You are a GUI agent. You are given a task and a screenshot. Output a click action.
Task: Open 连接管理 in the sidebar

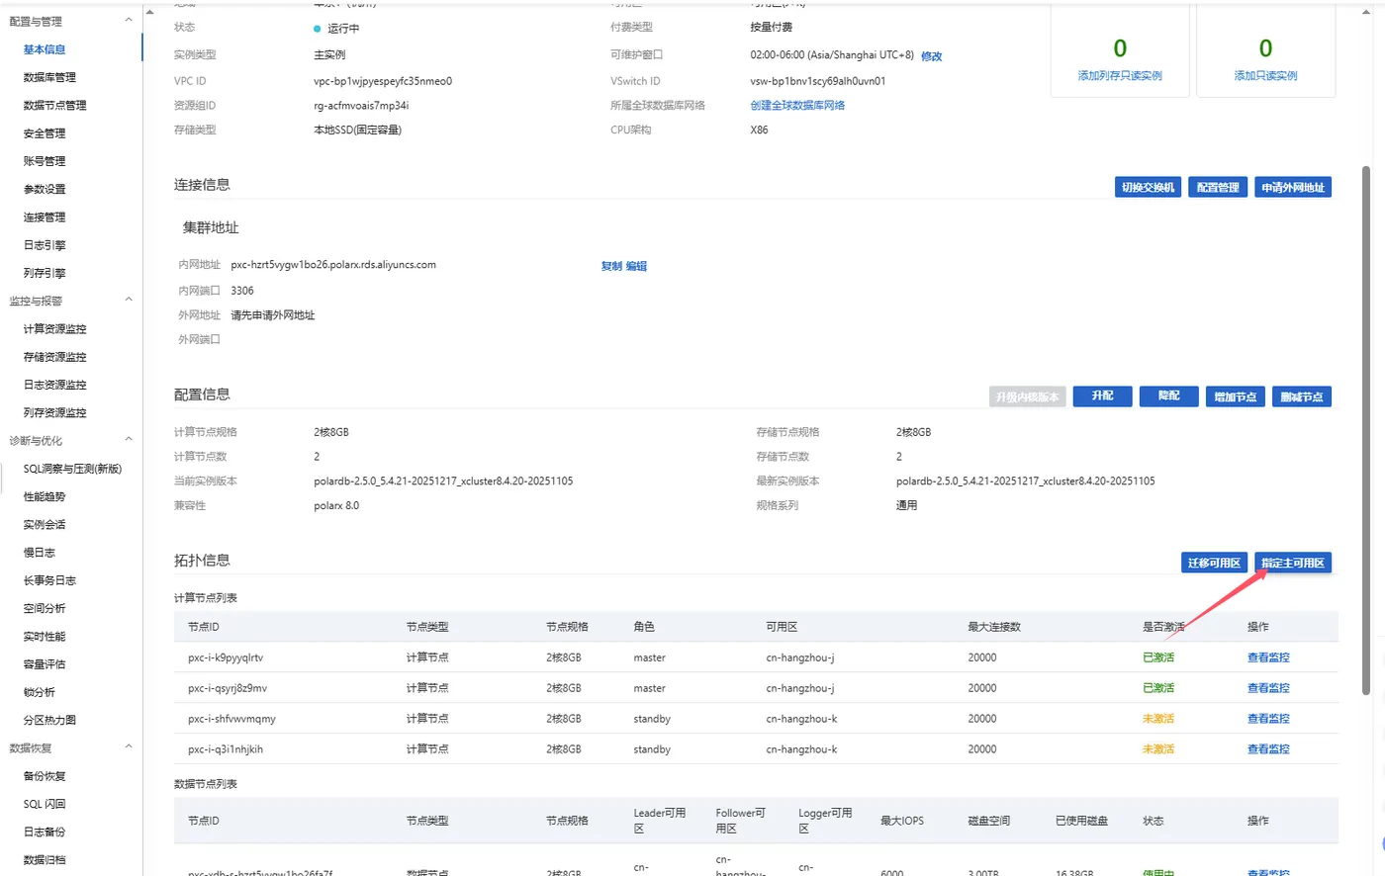point(45,217)
